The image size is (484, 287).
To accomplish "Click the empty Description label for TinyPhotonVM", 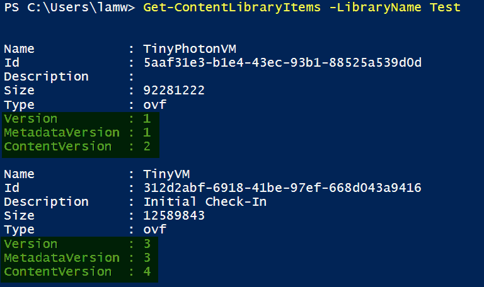I will pos(47,77).
